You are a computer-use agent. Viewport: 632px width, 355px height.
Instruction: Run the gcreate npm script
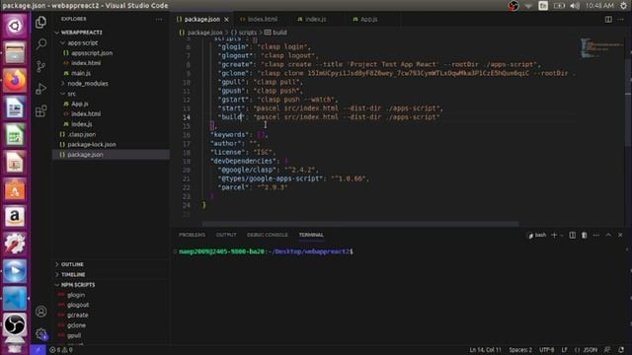click(x=77, y=315)
